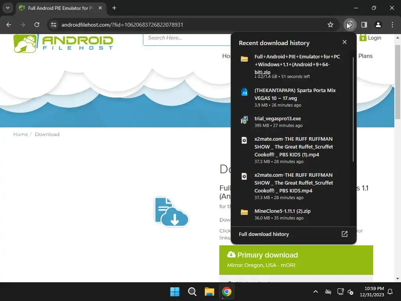This screenshot has width=401, height=301.
Task: Open the PBS KIDS.mp4 download entry
Action: pos(293,186)
